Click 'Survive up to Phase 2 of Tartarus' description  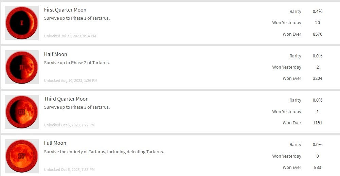coord(77,63)
